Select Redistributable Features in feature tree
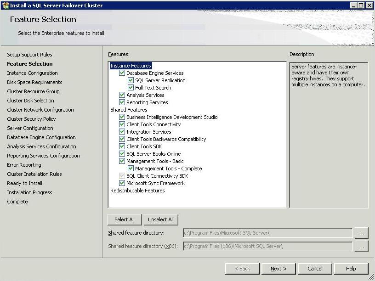 (x=138, y=190)
